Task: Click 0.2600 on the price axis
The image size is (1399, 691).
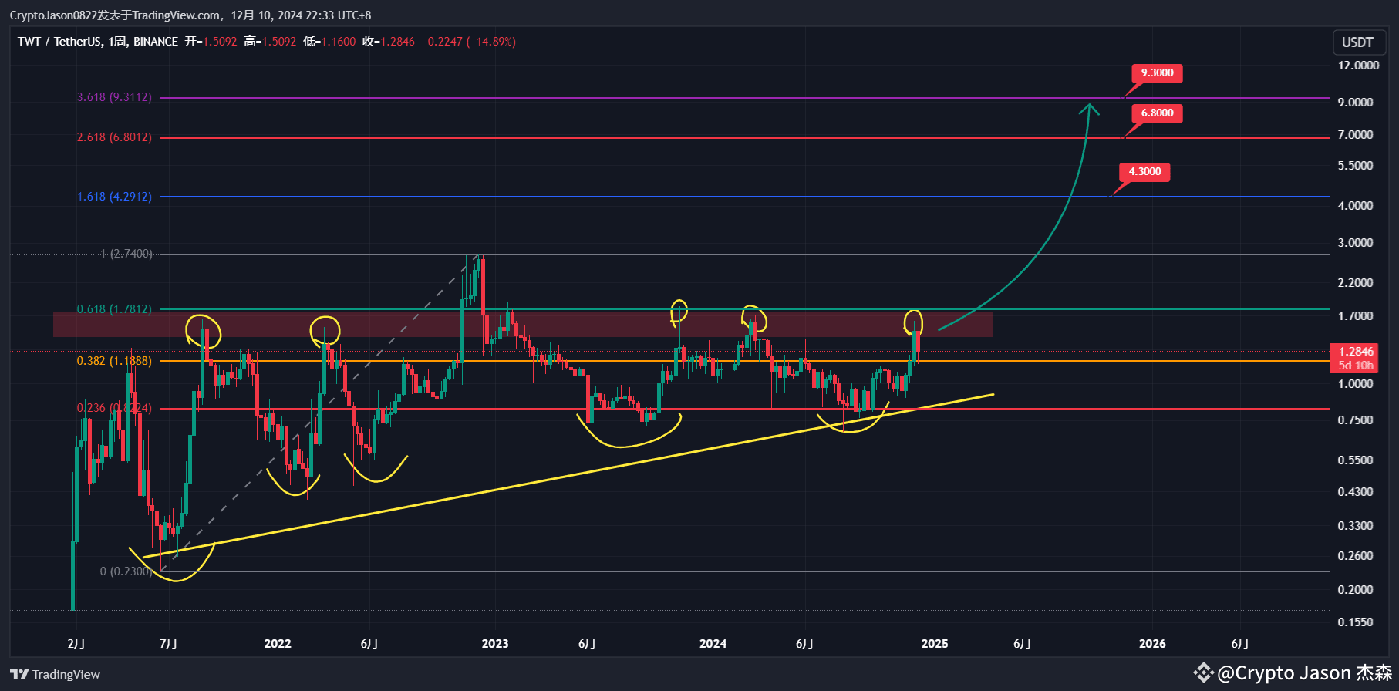Action: pos(1355,556)
